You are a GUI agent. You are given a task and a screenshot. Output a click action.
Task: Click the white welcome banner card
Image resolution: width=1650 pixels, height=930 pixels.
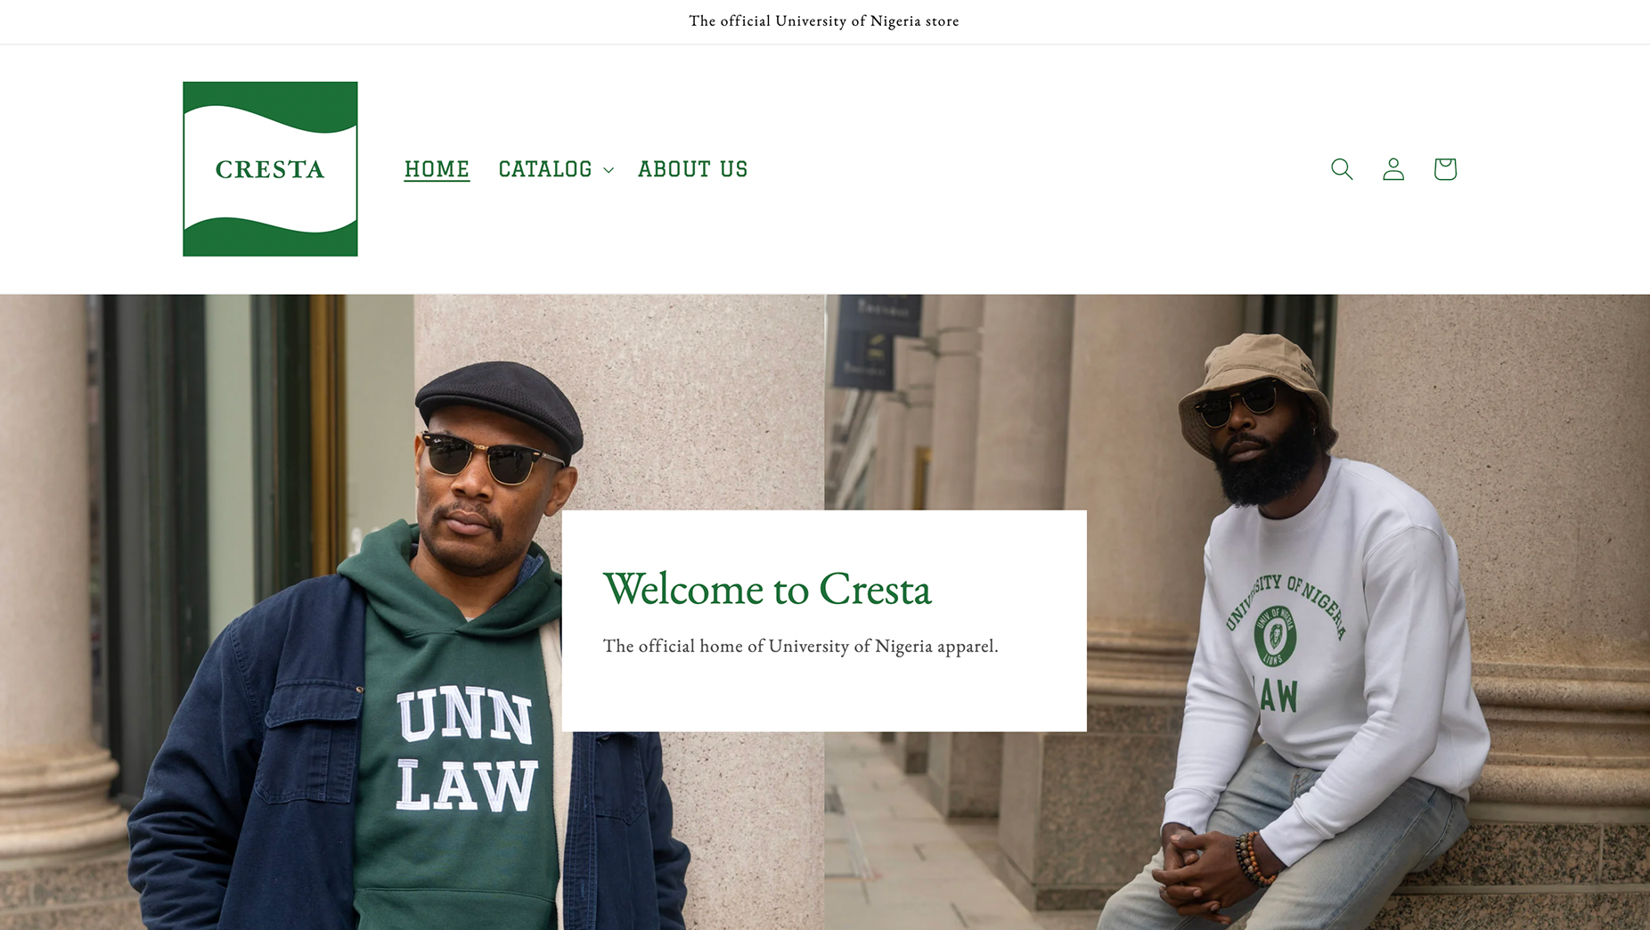pos(824,621)
